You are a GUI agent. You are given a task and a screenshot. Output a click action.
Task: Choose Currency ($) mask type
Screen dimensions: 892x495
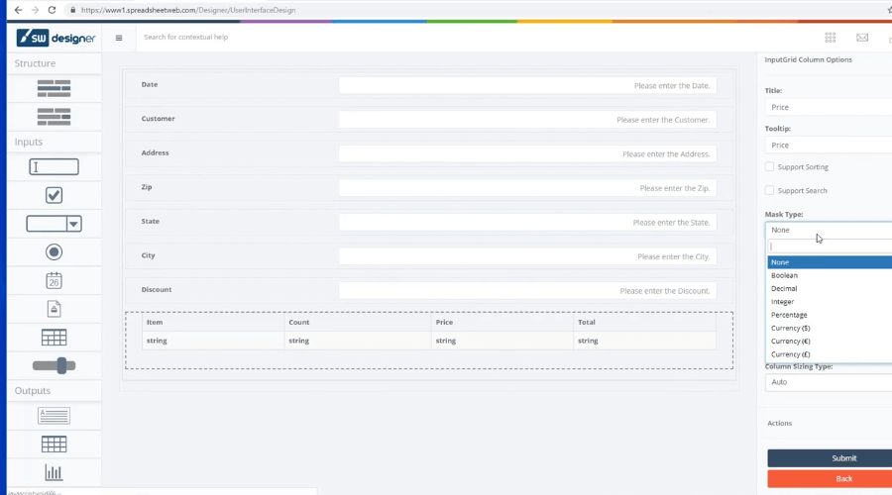830,328
